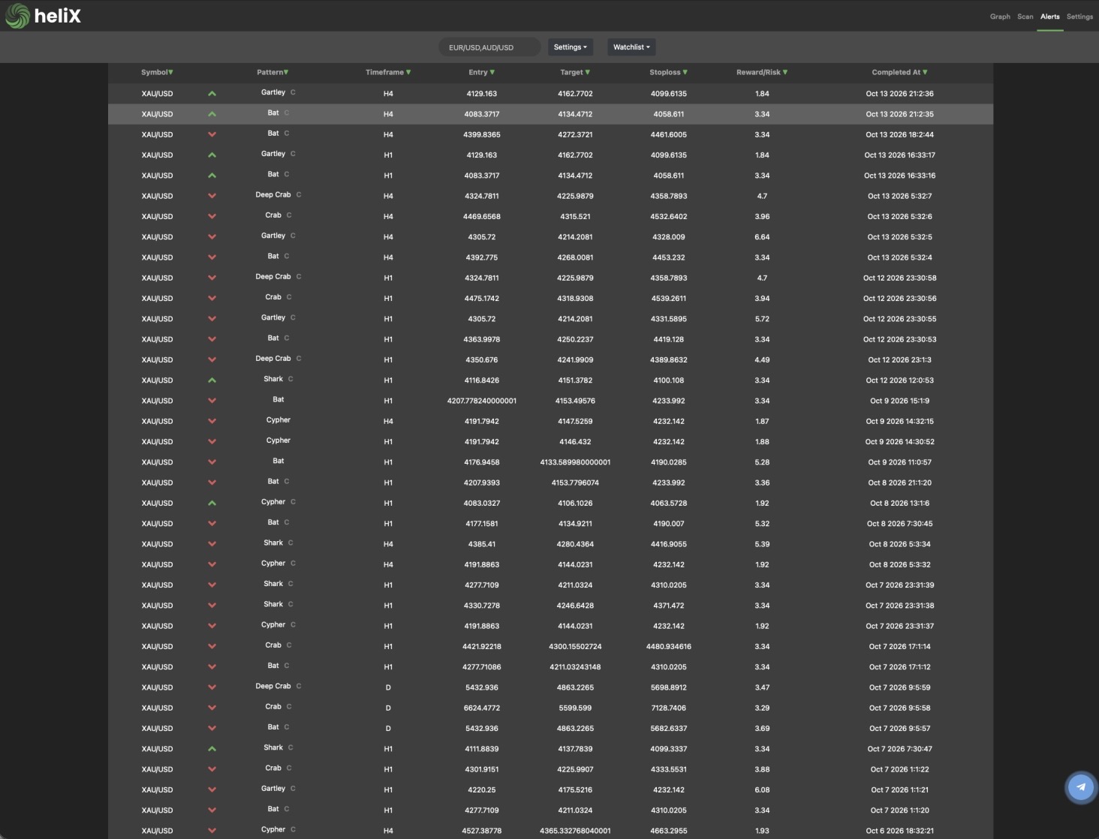This screenshot has height=839, width=1099.
Task: Click the C icon beside Shark, Oct 8 2026 5:3:34 row
Action: point(291,543)
